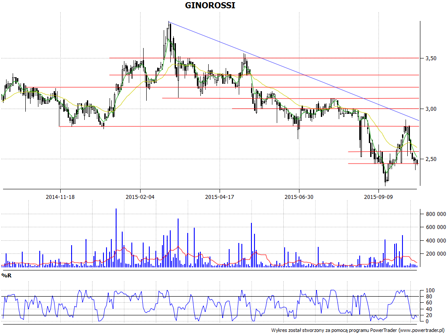
Task: Click the 3,00 price axis label
Action: click(x=431, y=109)
